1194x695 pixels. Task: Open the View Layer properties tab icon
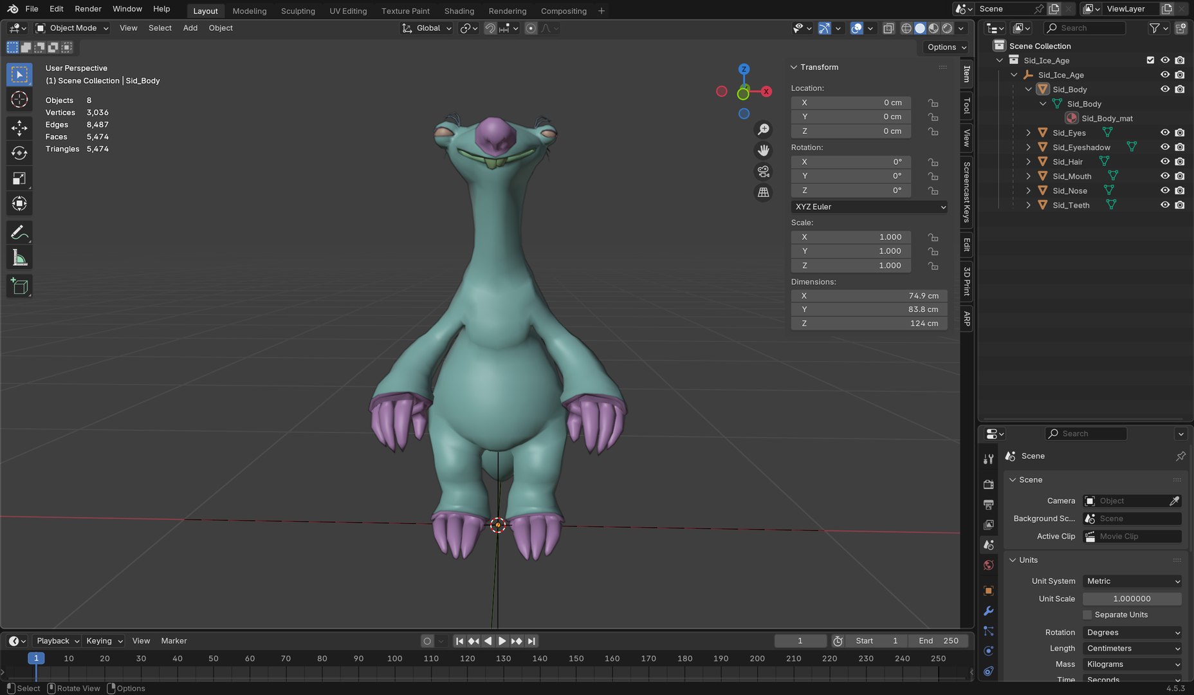pyautogui.click(x=989, y=524)
